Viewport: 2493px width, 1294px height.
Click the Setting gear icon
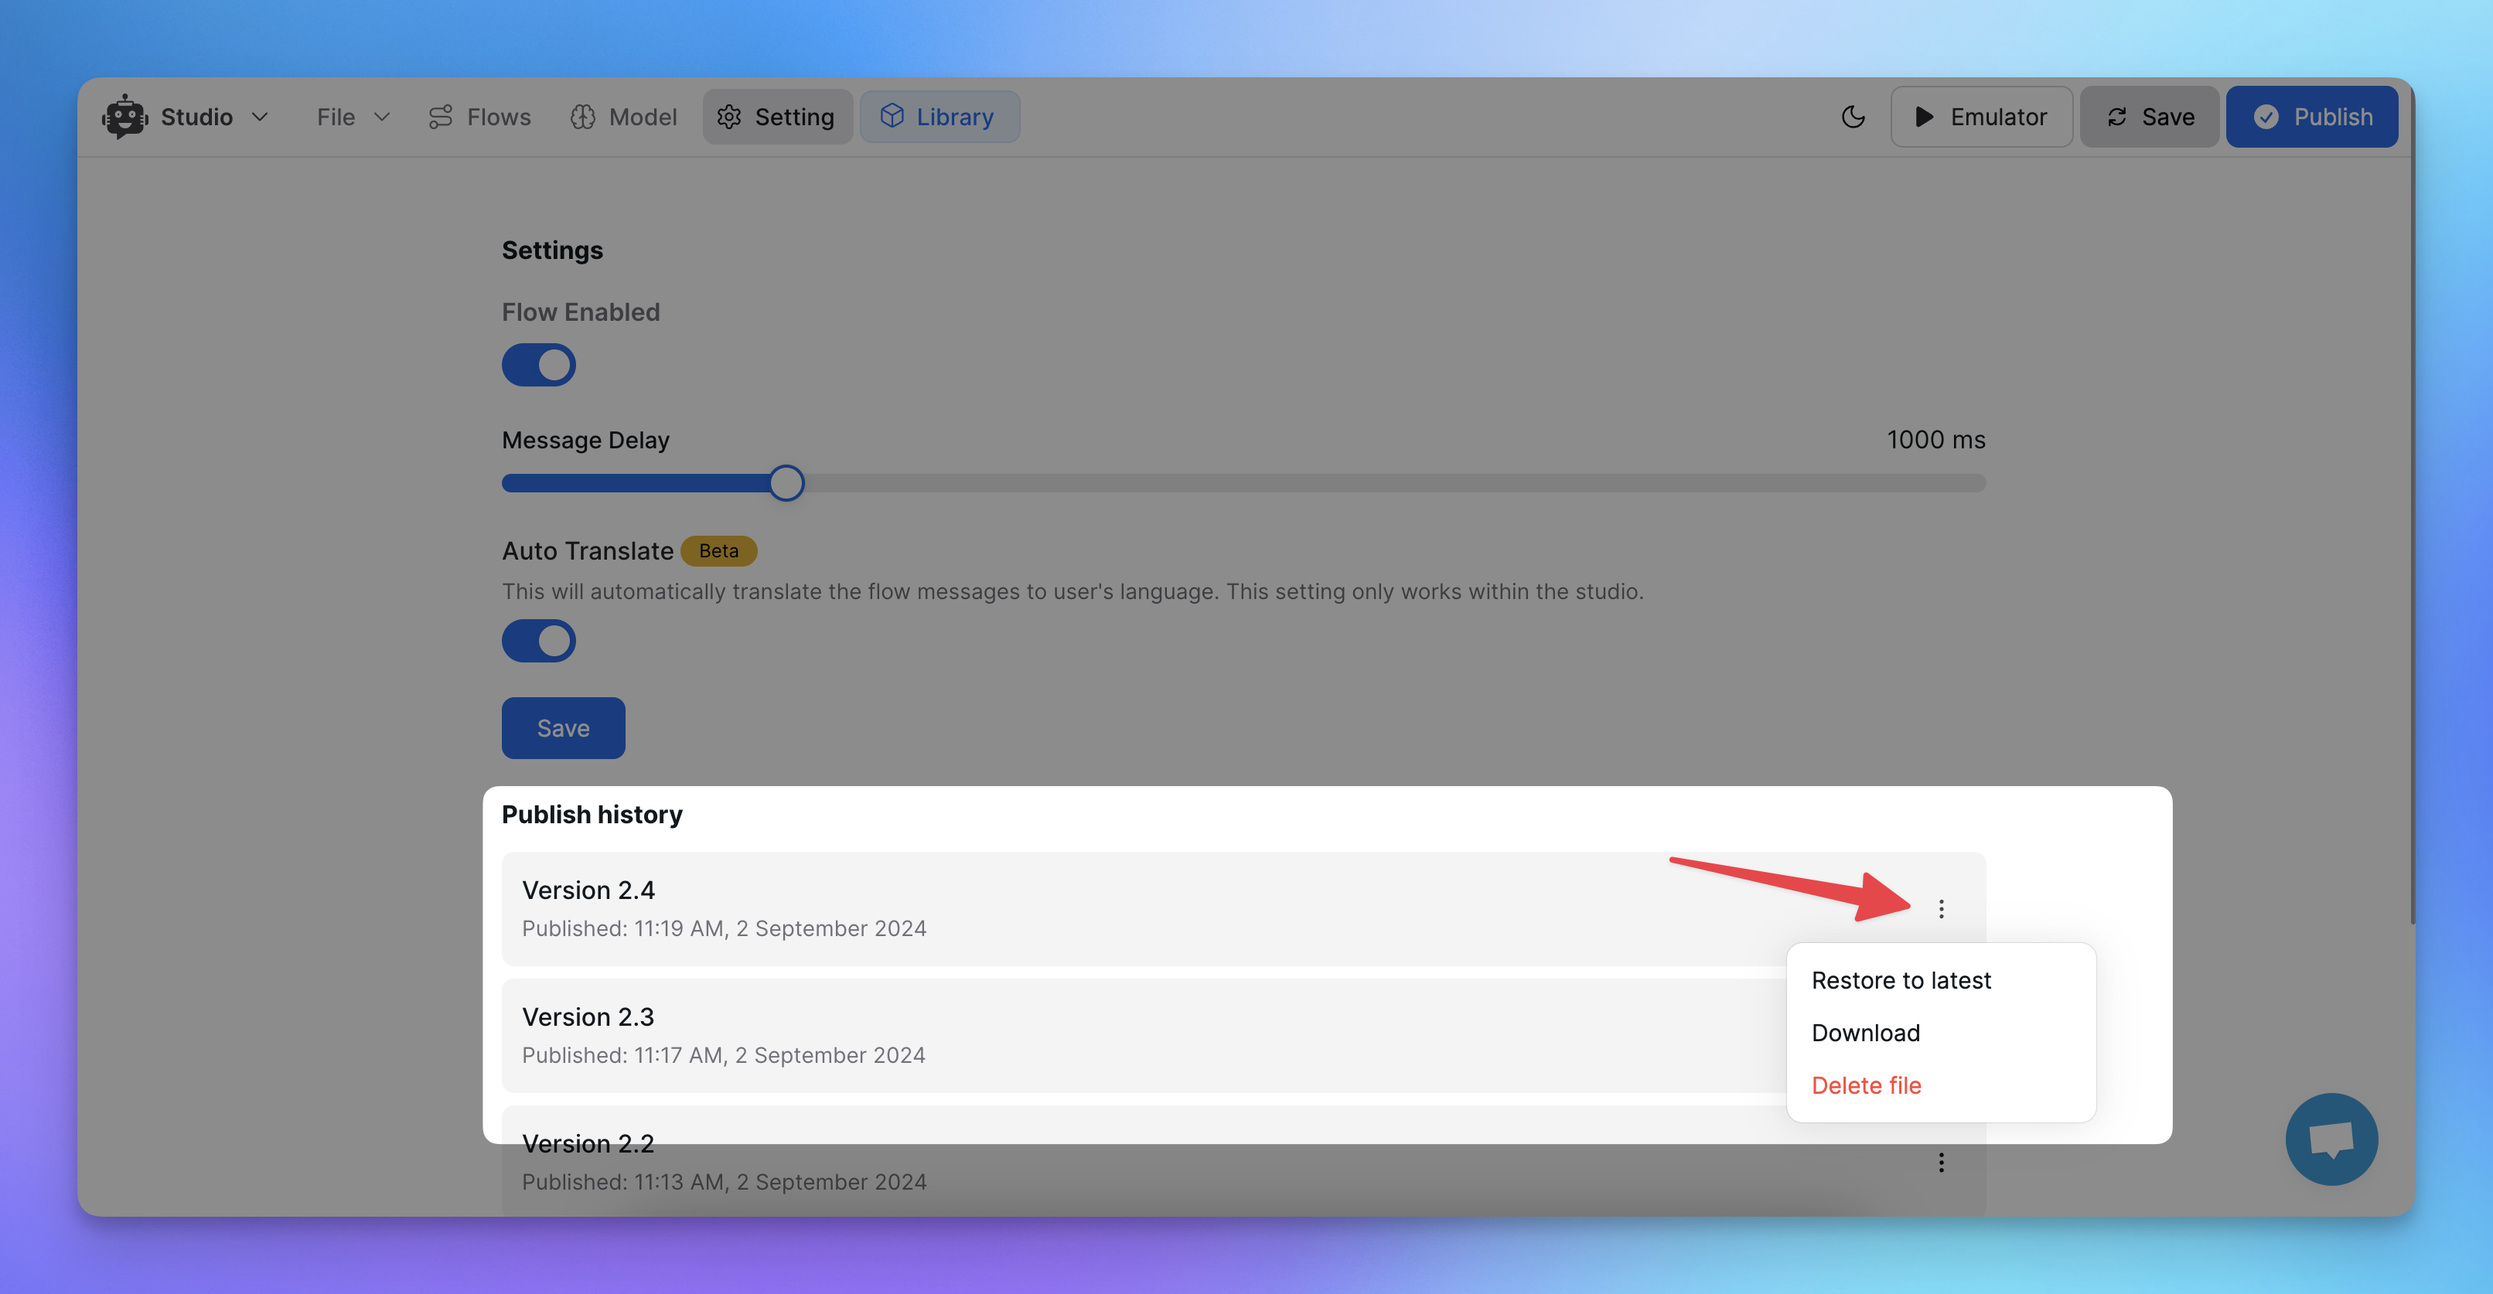(x=728, y=117)
